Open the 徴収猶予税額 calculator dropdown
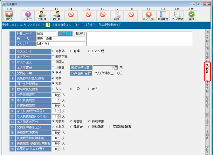213x155 pixels. tap(116, 67)
